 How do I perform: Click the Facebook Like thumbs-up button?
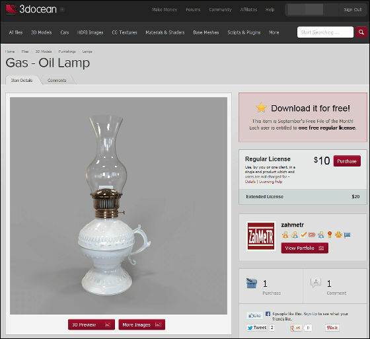click(x=254, y=315)
